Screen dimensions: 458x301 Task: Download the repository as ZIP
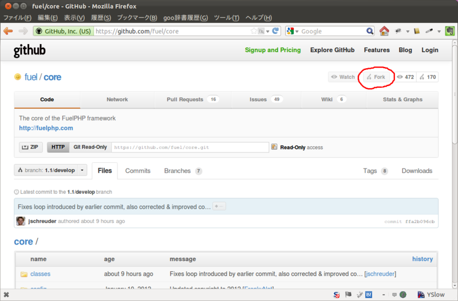[x=31, y=147]
